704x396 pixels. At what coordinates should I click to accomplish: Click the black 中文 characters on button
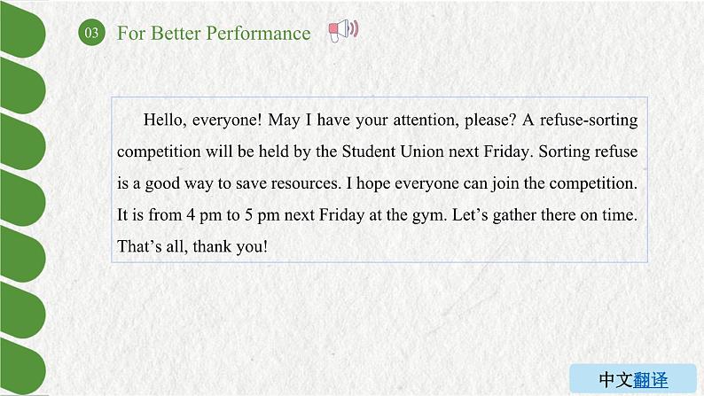(x=616, y=380)
